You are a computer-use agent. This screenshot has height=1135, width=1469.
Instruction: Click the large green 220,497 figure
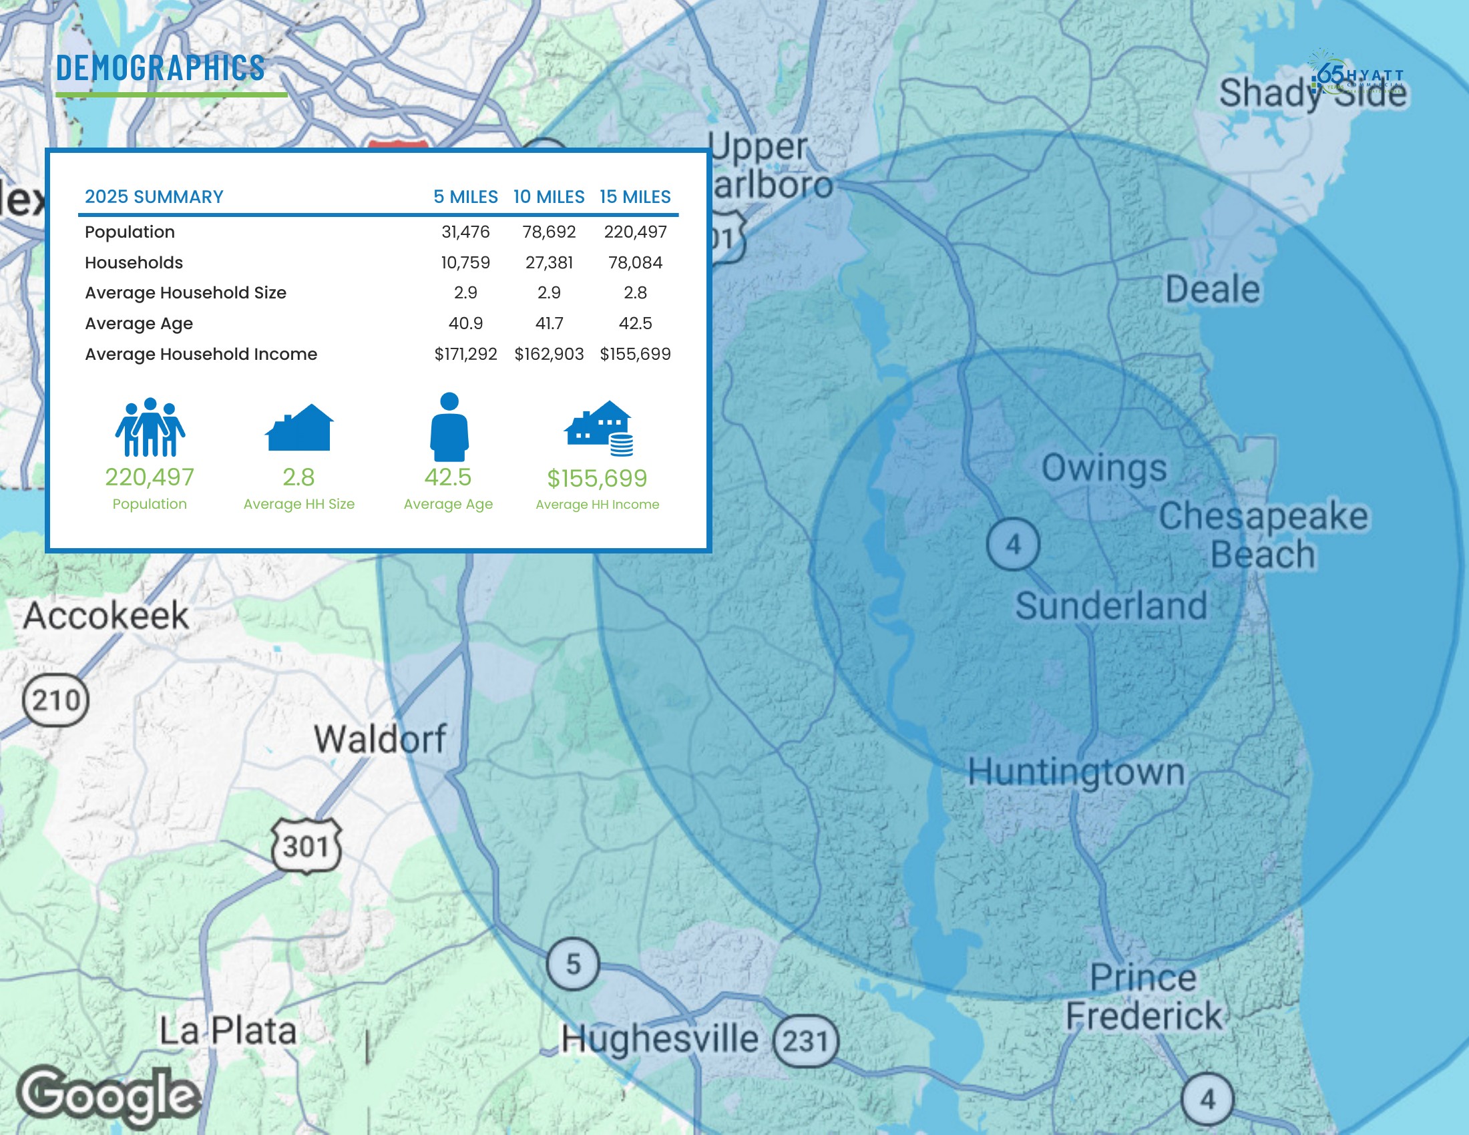150,477
